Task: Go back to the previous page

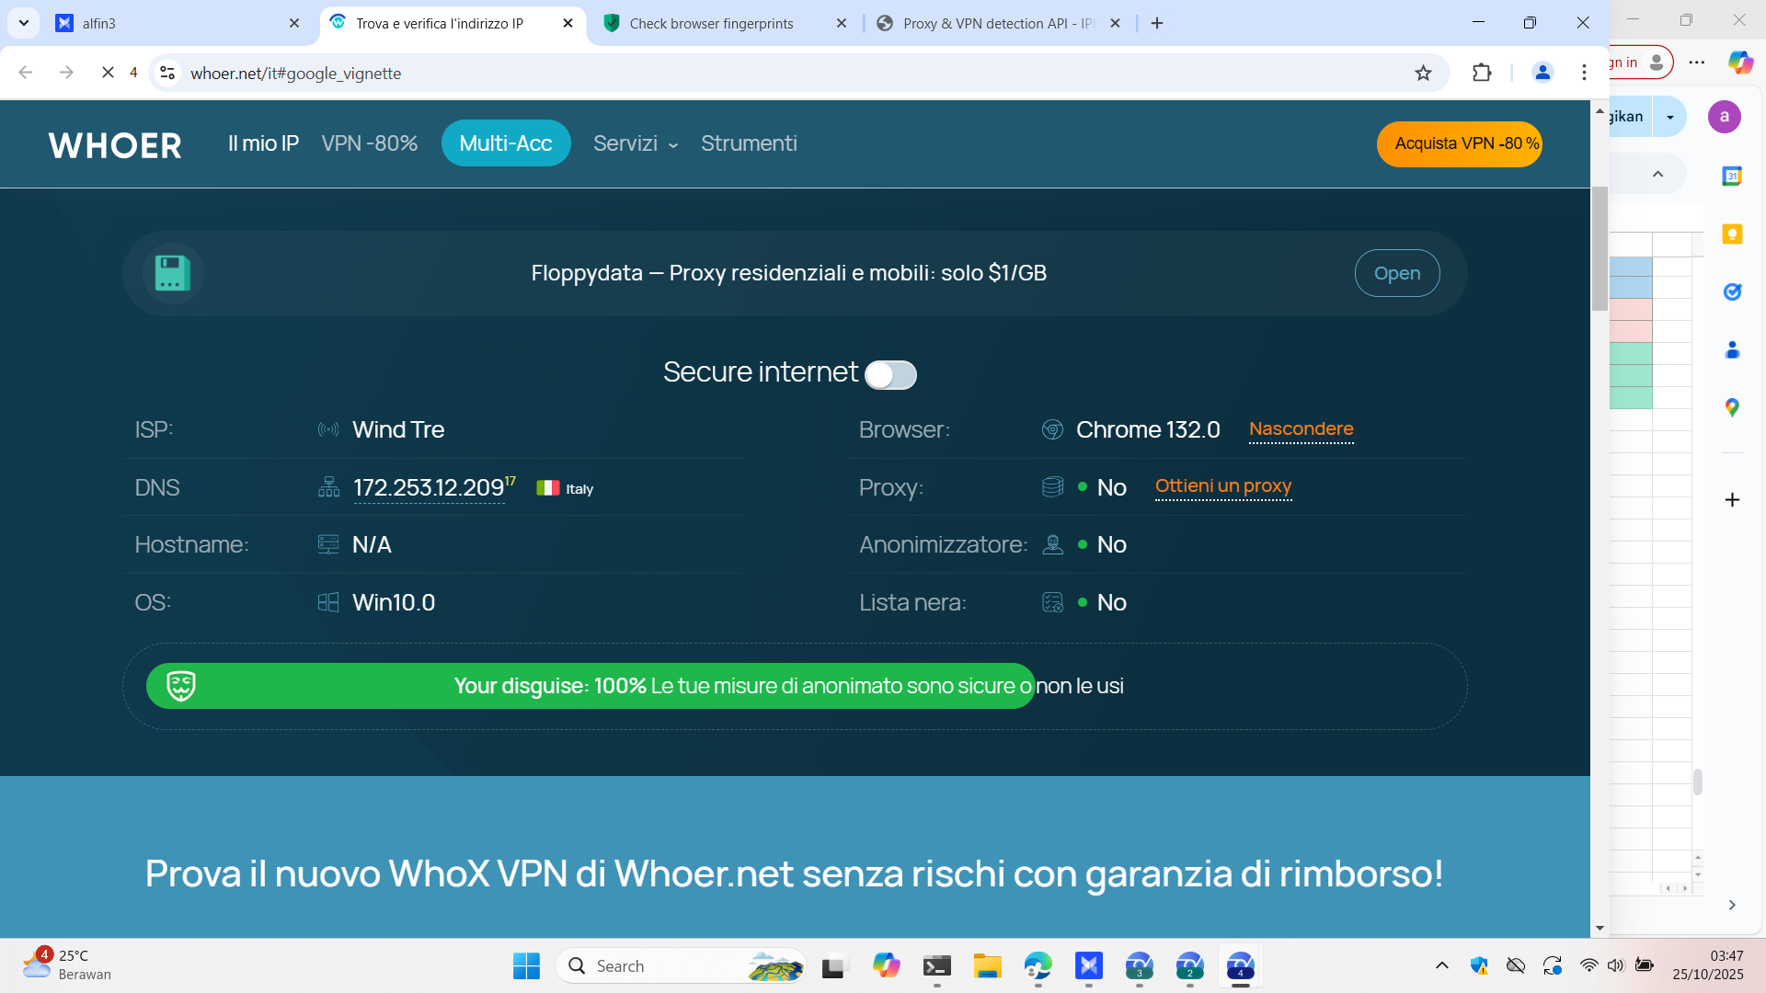Action: click(26, 73)
